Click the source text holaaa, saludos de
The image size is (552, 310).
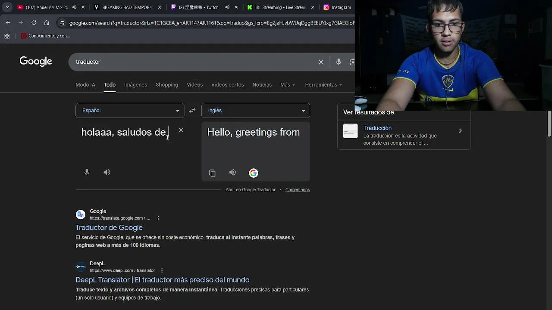[x=124, y=132]
